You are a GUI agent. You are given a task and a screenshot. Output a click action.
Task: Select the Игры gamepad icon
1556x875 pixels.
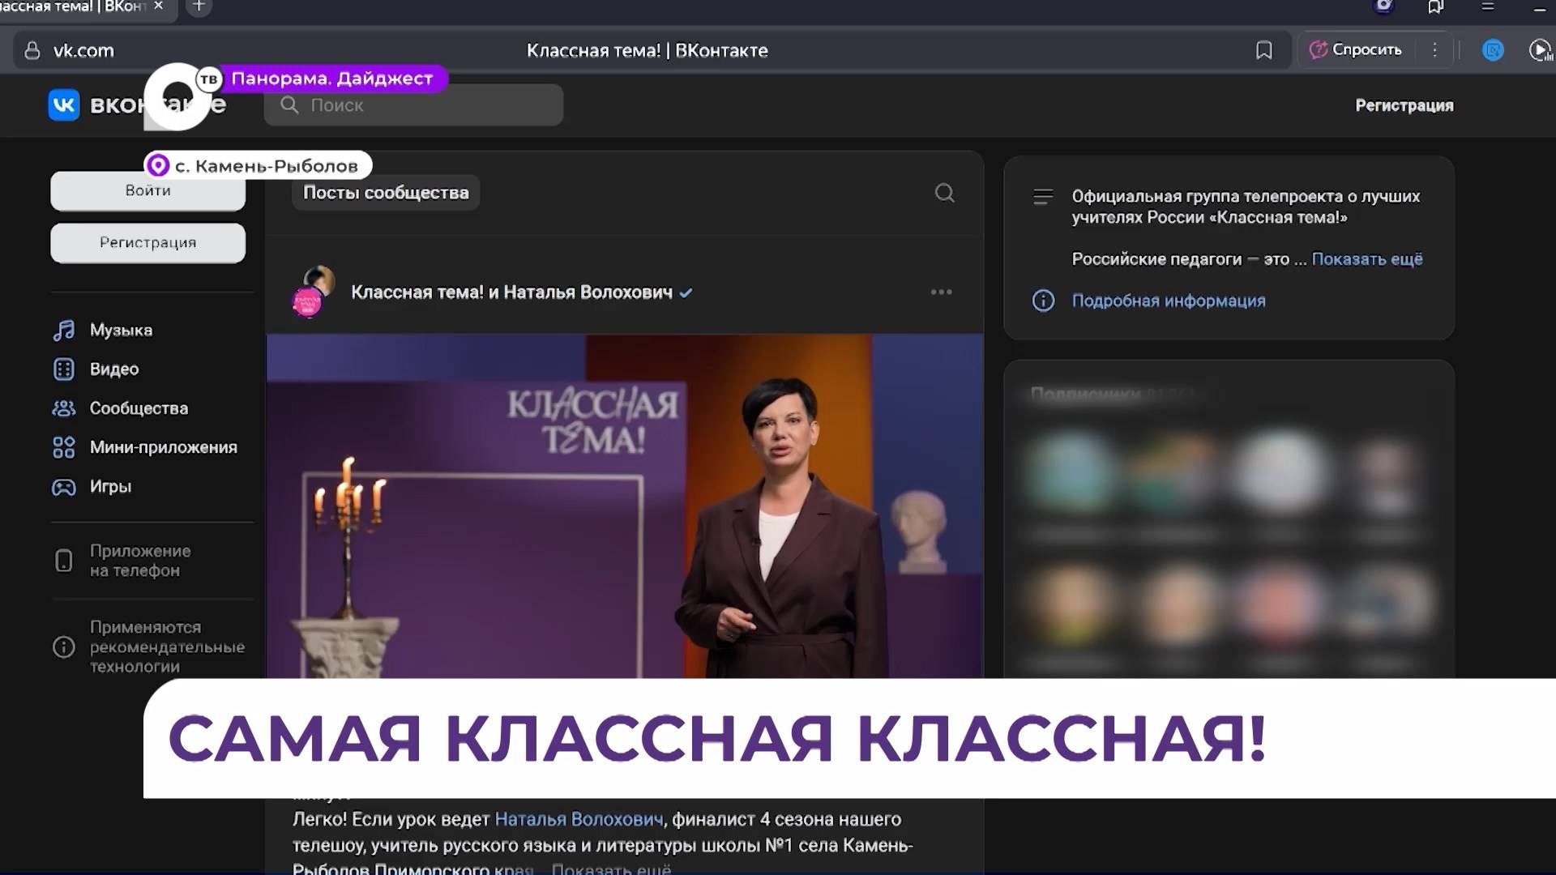click(x=64, y=486)
